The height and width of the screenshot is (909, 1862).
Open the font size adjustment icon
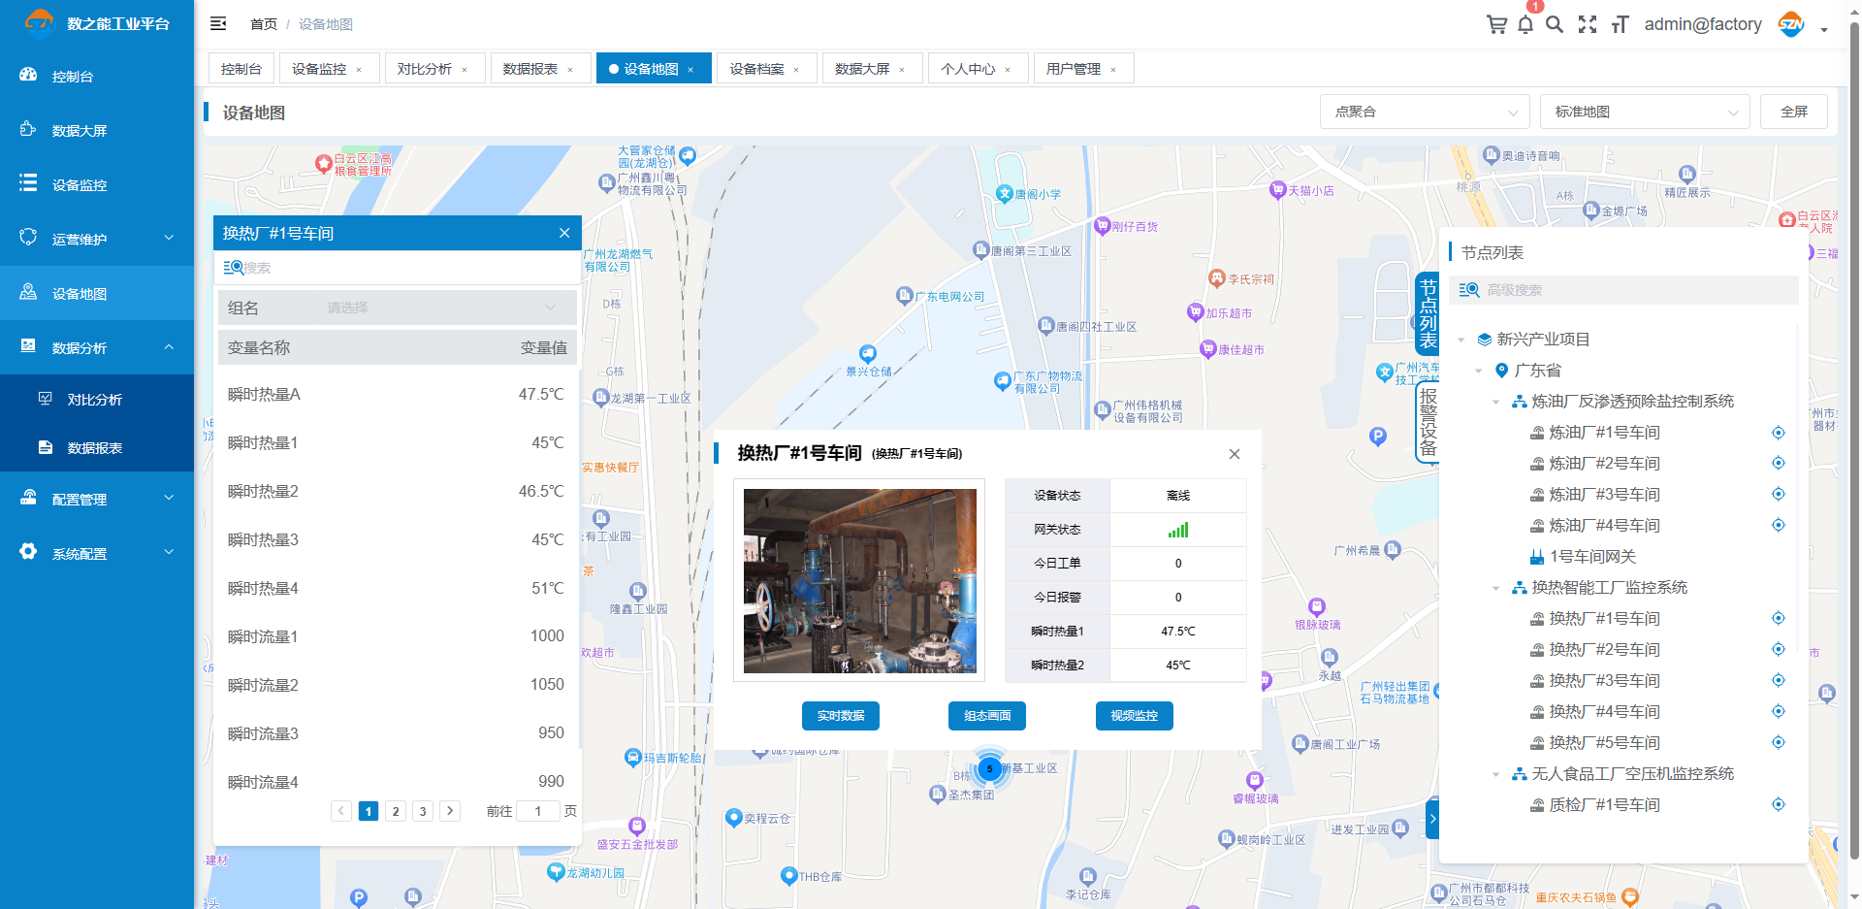[1620, 24]
